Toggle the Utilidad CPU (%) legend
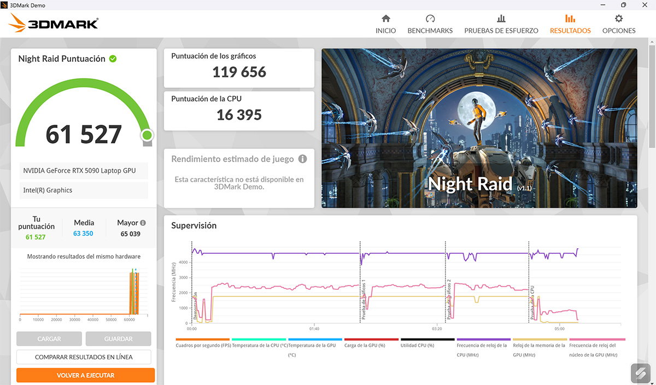 coord(427,345)
